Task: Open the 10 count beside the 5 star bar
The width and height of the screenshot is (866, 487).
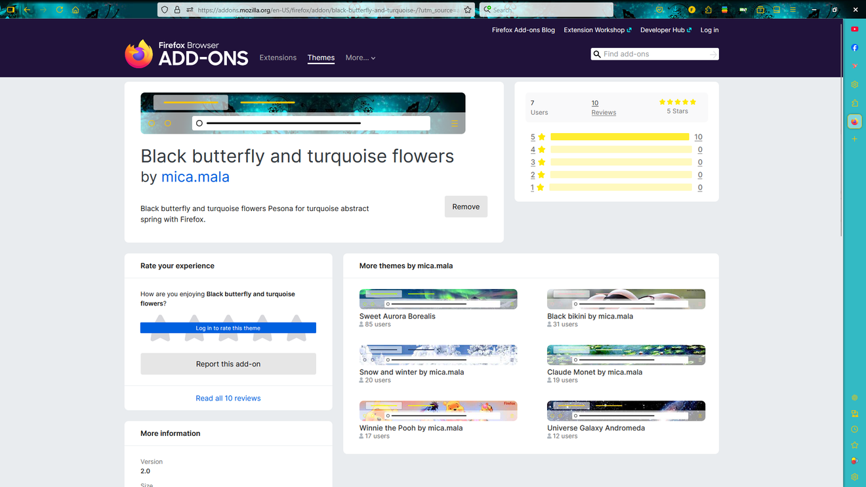Action: 698,137
